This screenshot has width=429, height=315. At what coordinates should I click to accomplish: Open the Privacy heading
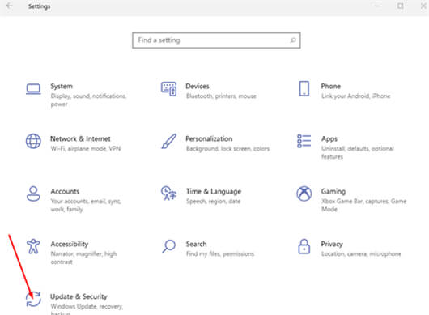tap(332, 244)
